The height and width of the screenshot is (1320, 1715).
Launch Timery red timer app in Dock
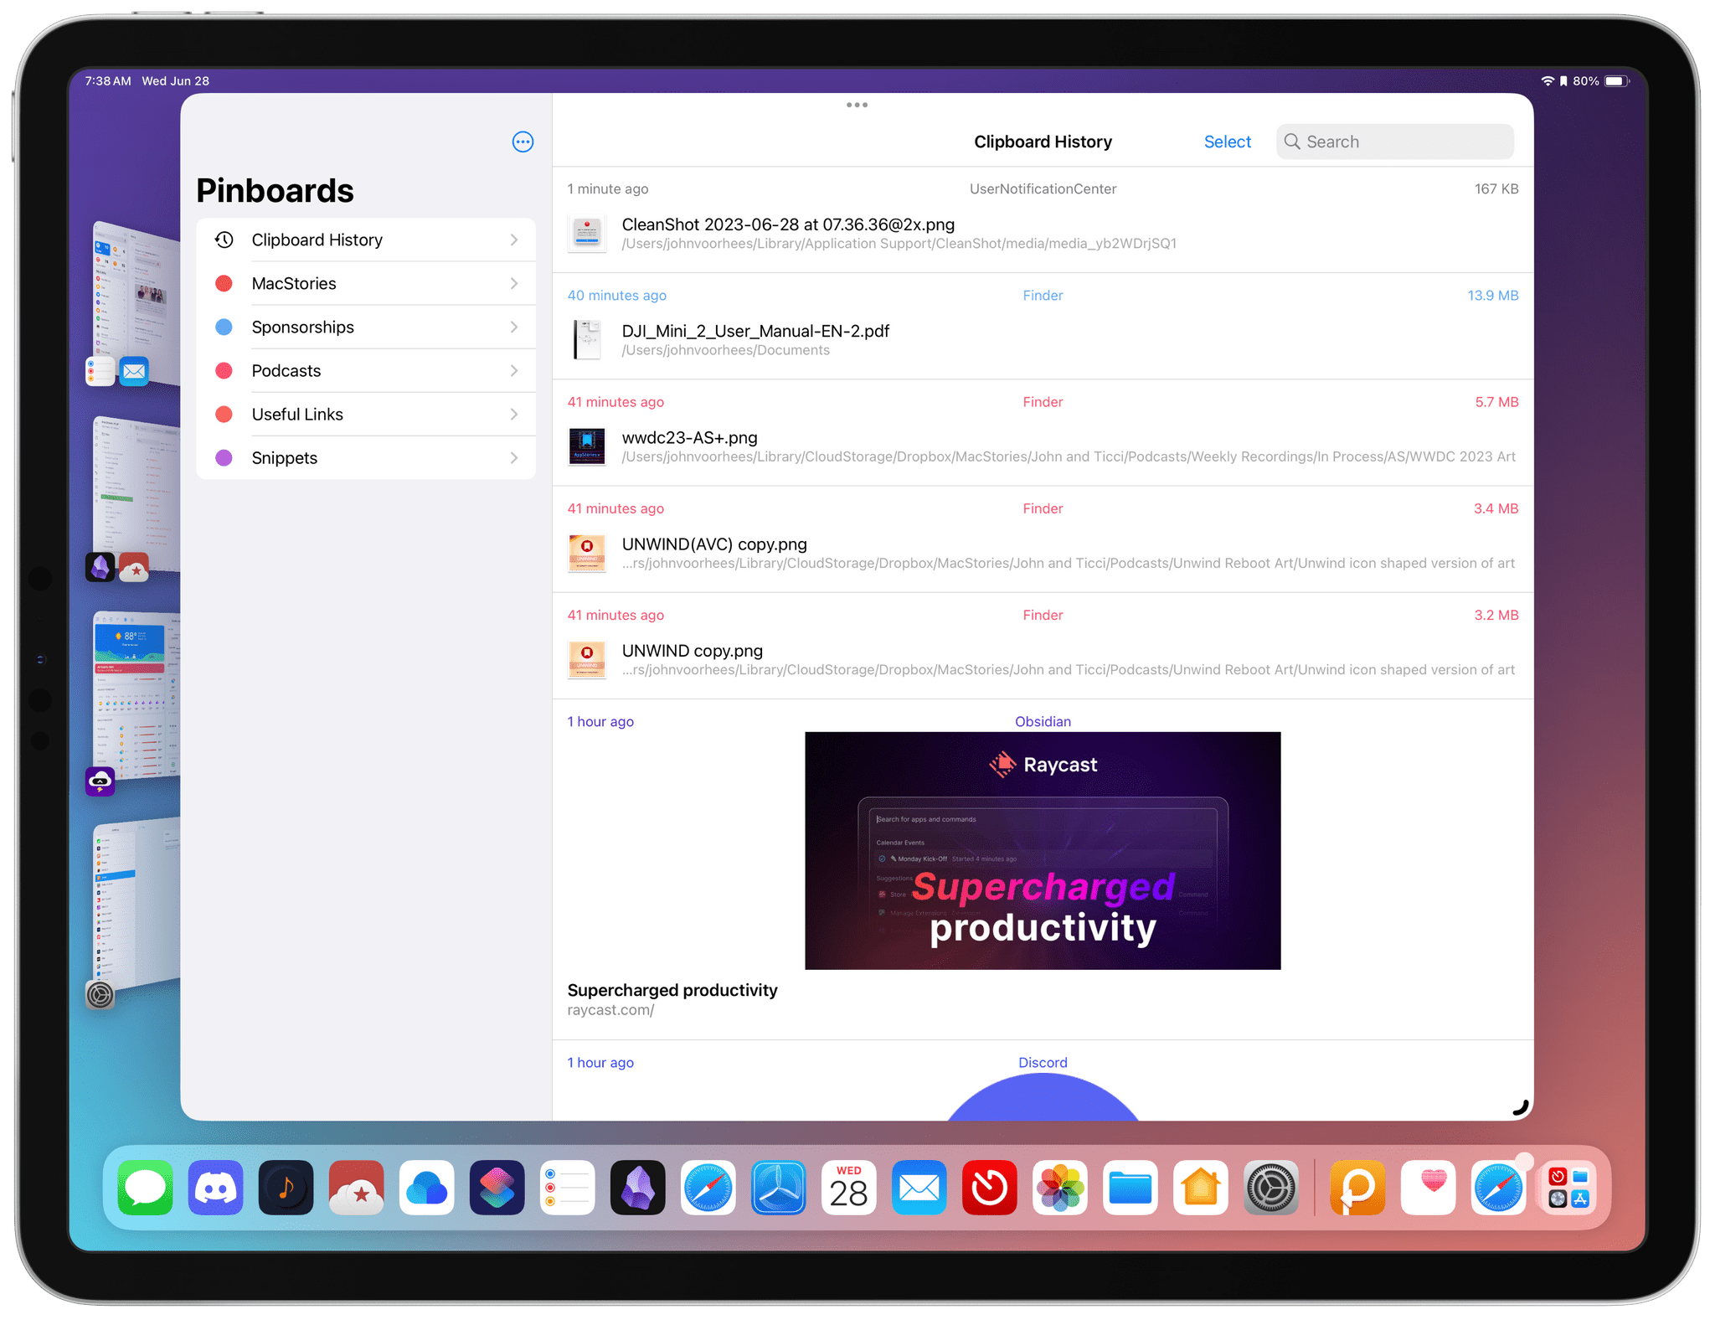pos(990,1188)
